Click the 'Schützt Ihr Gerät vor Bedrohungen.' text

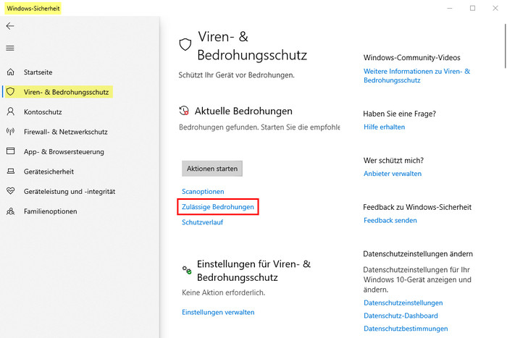[x=236, y=75]
